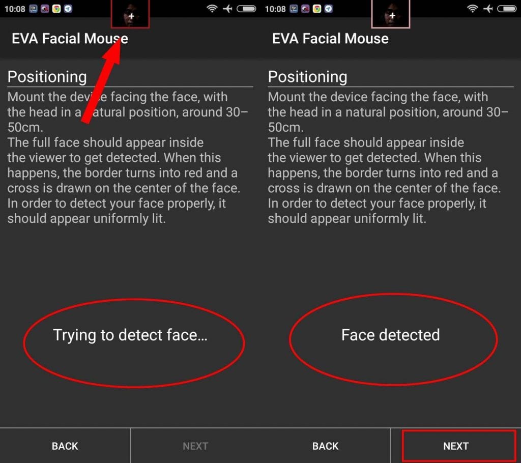Tap Chrome notification icon in right status bar
The image size is (521, 463).
[317, 9]
